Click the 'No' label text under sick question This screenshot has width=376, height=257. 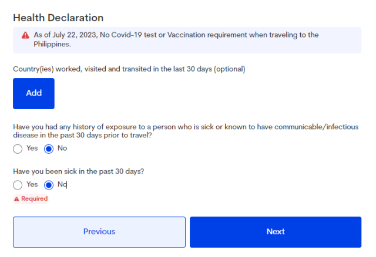click(x=62, y=184)
